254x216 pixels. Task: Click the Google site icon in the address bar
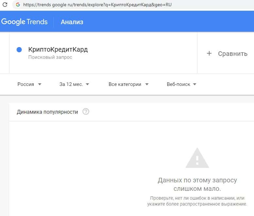click(x=18, y=5)
